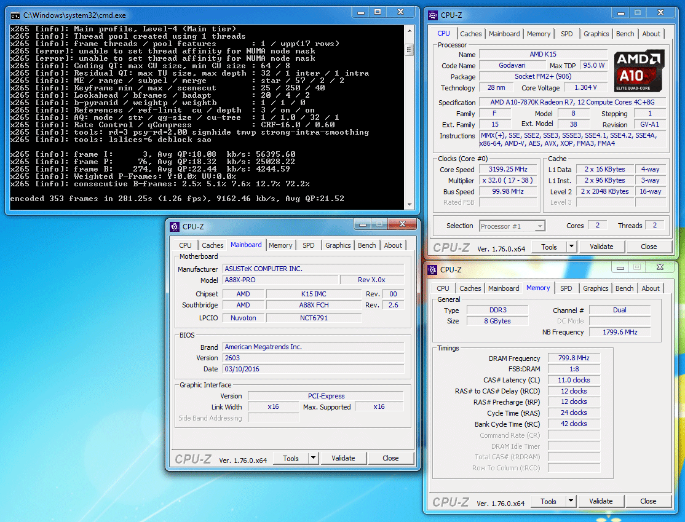Click the NB Frequency value 1799.6 MHz

[x=620, y=333]
